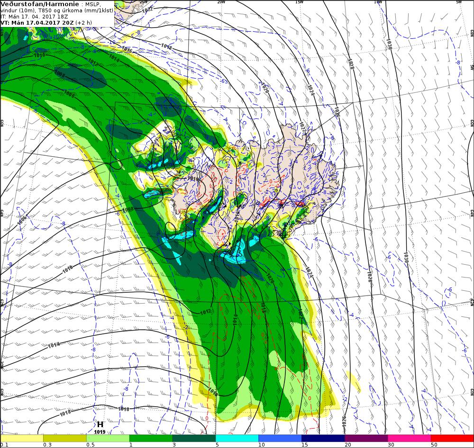
Task: Click the legend value '20'
Action: click(348, 445)
